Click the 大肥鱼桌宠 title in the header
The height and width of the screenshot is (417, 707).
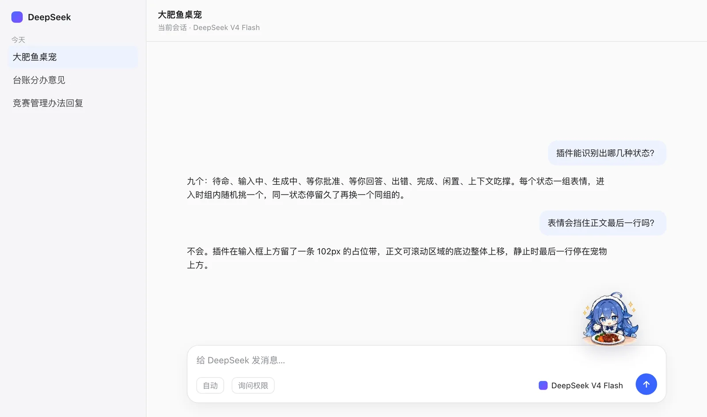coord(180,15)
